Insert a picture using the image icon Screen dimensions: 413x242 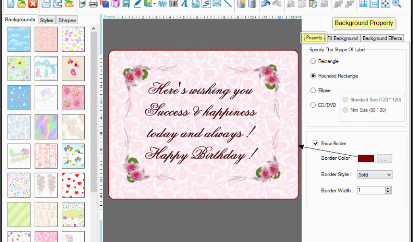pyautogui.click(x=126, y=4)
